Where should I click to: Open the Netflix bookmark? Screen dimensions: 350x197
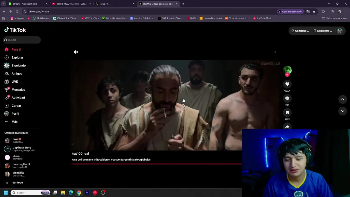(x=192, y=18)
